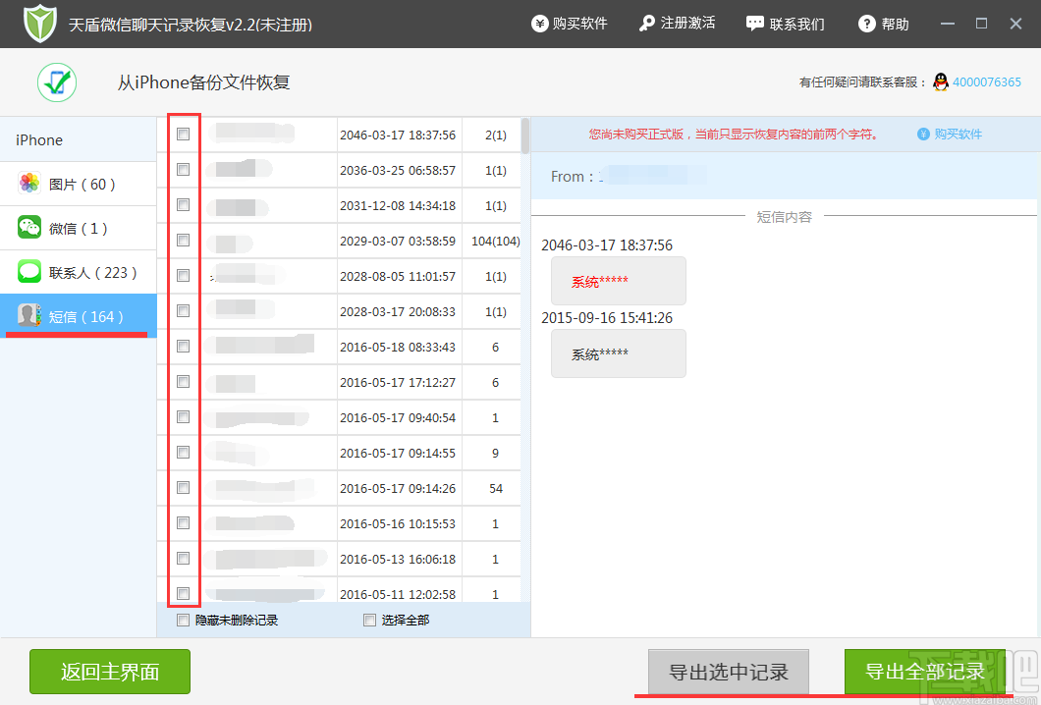This screenshot has height=705, width=1041.
Task: Click the message list vertical scrollbar thumb
Action: (x=525, y=136)
